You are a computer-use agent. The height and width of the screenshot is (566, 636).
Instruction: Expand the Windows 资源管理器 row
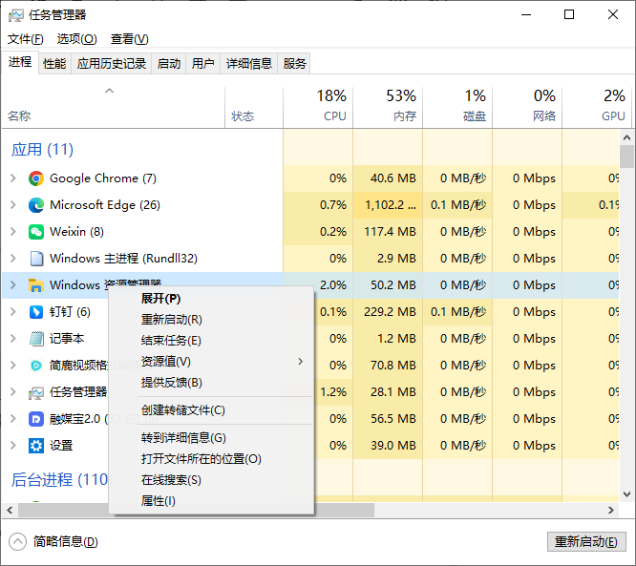(x=13, y=285)
